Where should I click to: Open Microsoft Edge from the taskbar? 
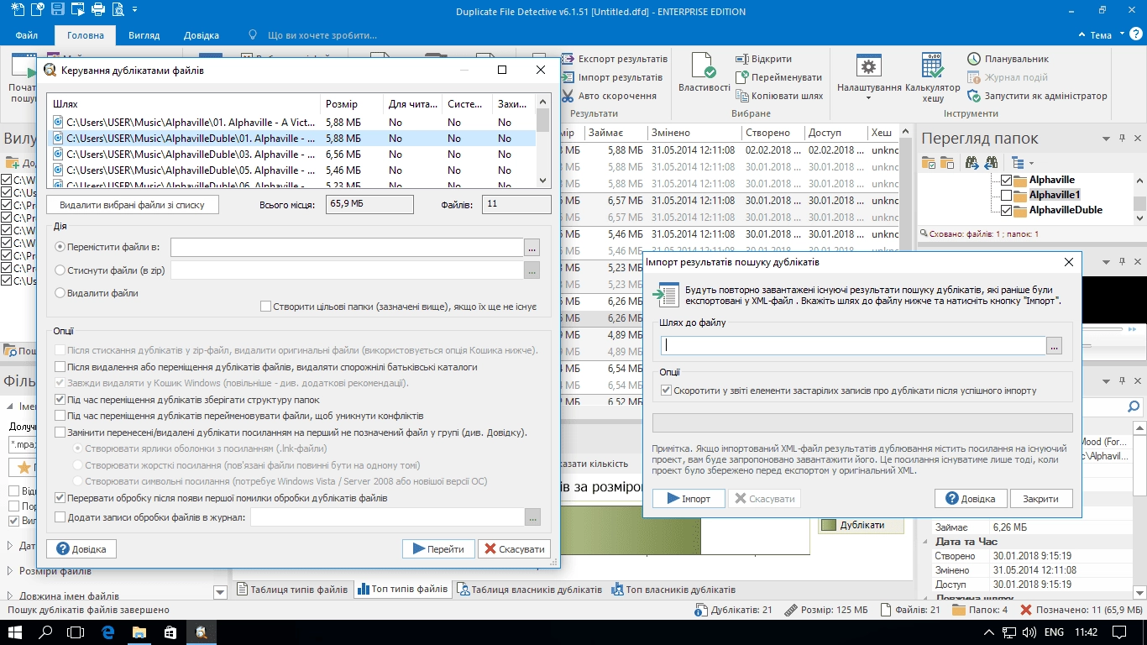(107, 632)
